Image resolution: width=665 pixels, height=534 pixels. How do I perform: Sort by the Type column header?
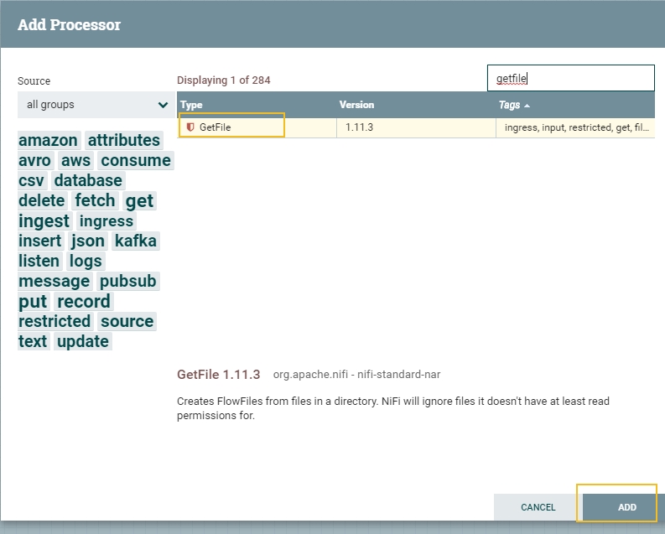coord(192,105)
